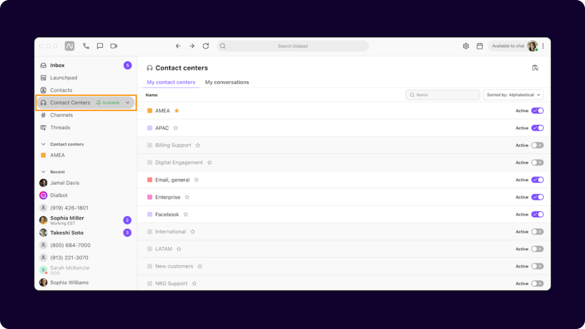
Task: Disable the Active toggle for AMEA
Action: [x=537, y=110]
